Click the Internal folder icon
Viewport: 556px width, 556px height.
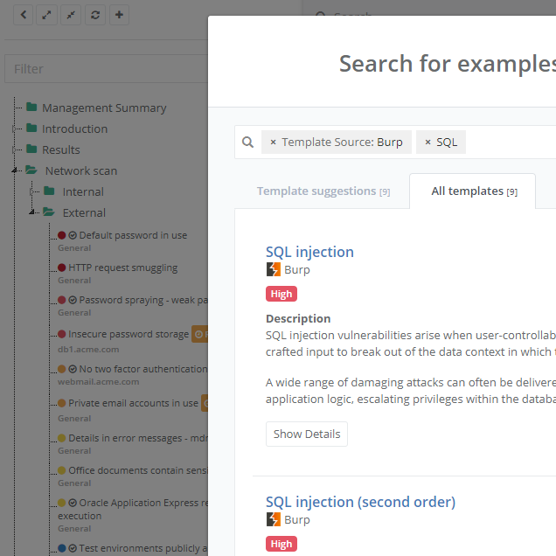coord(49,191)
